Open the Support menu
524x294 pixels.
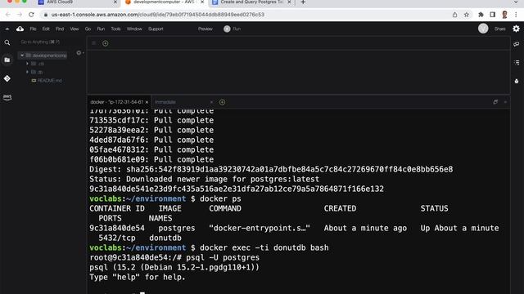tap(156, 29)
